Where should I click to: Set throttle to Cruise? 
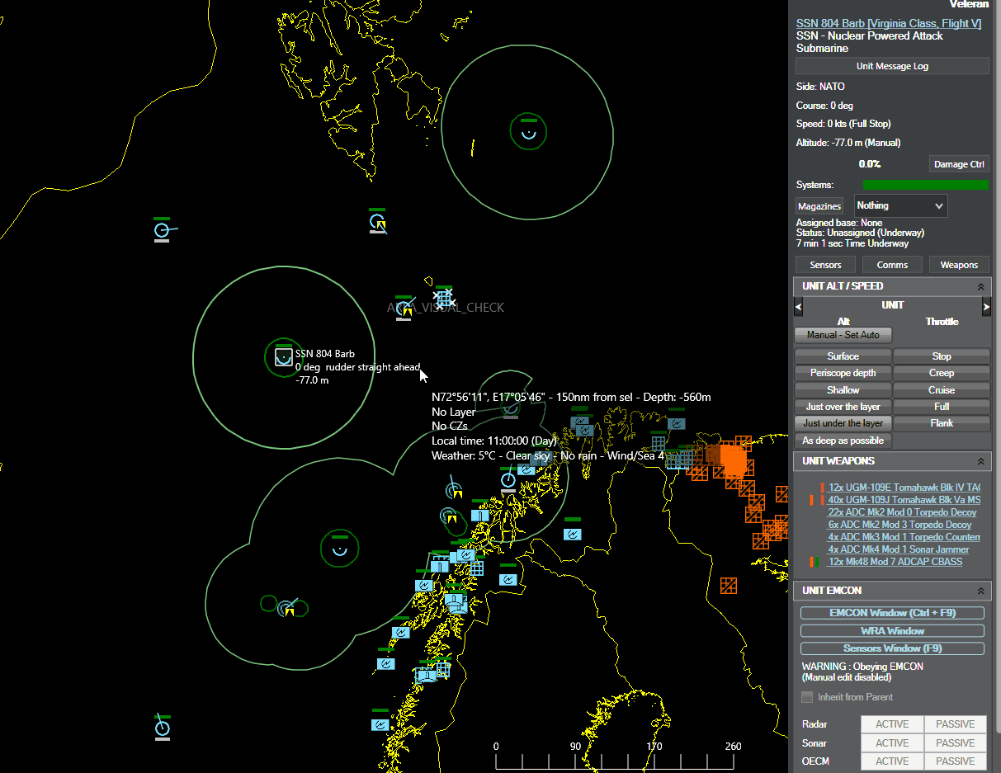[942, 390]
